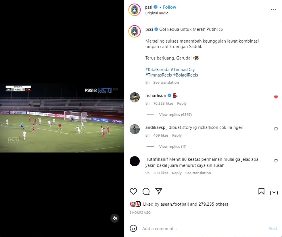Expand See translation under the caption

[x=166, y=83]
